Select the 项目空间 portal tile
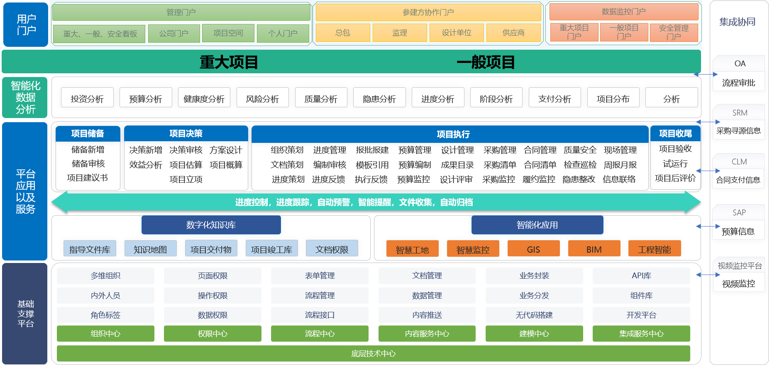The width and height of the screenshot is (772, 369). click(228, 33)
